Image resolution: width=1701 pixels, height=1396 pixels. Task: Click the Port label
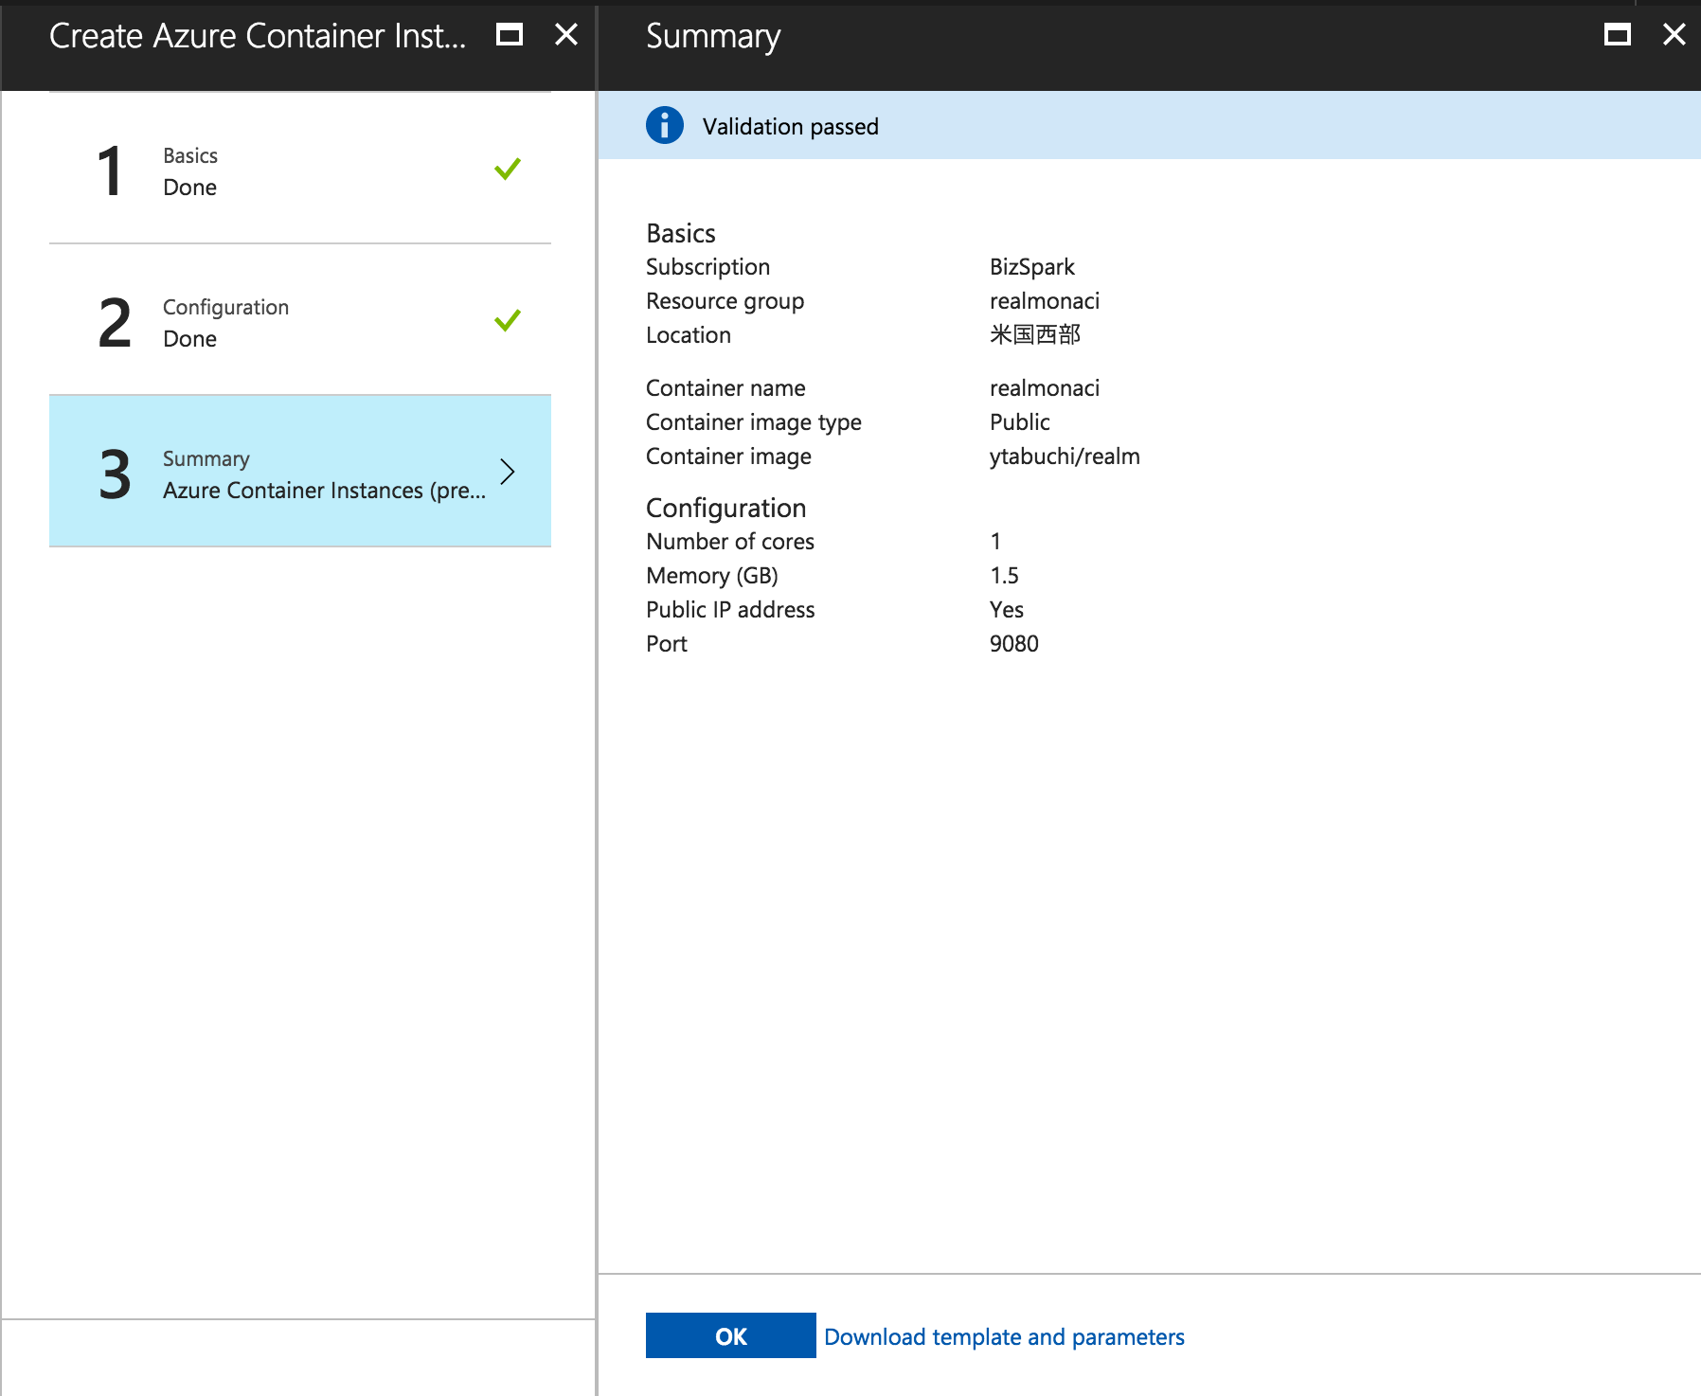coord(667,644)
